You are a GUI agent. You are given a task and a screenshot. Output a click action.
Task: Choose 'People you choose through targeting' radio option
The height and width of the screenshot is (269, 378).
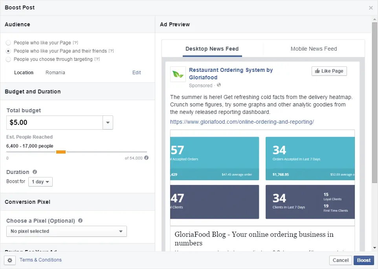(x=8, y=59)
